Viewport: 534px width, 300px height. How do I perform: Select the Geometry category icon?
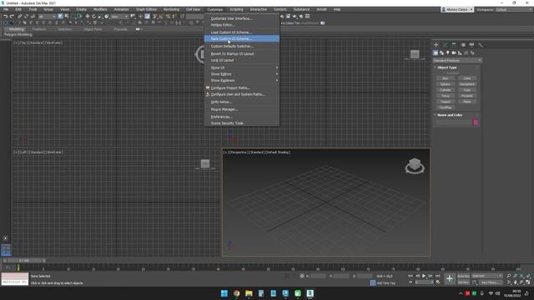click(436, 52)
